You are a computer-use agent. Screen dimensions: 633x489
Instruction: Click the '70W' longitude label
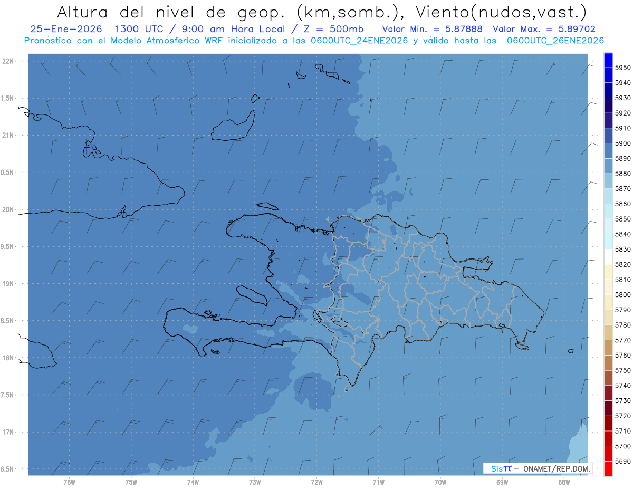pyautogui.click(x=440, y=482)
